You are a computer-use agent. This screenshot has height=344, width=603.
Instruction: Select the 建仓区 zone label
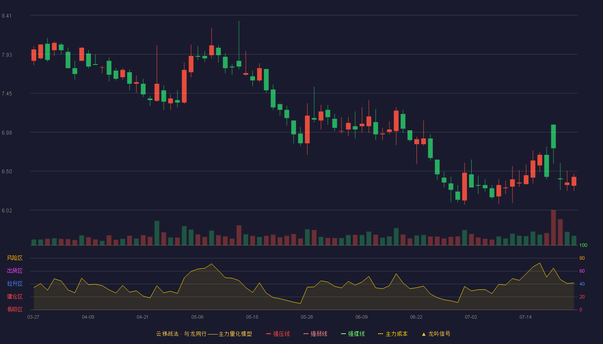15,297
